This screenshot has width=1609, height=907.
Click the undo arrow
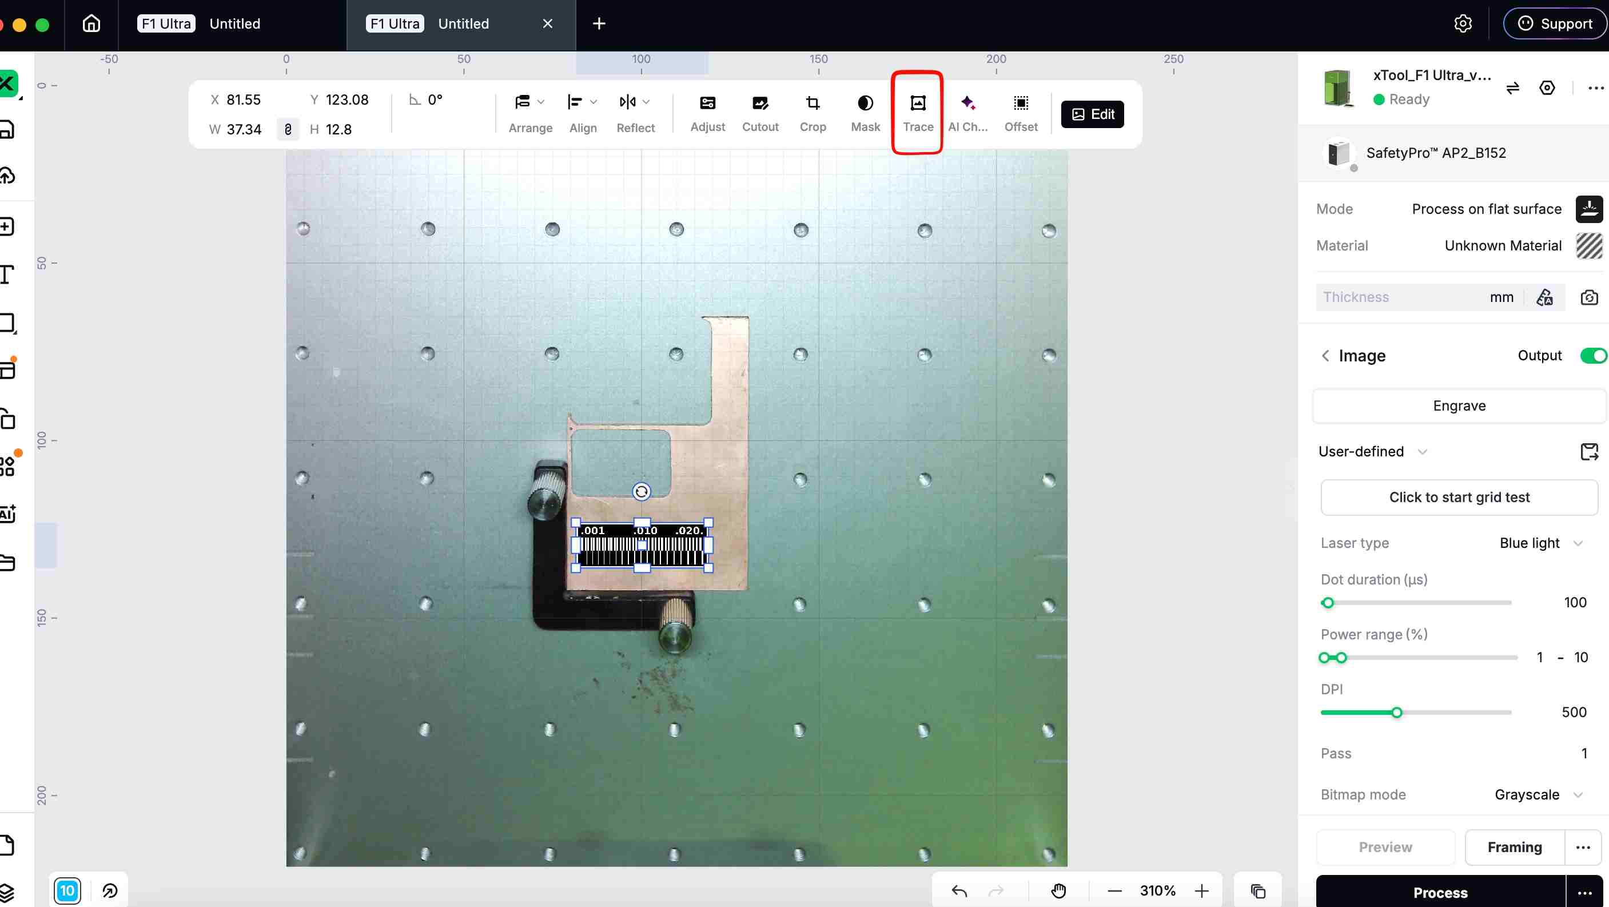pyautogui.click(x=959, y=891)
